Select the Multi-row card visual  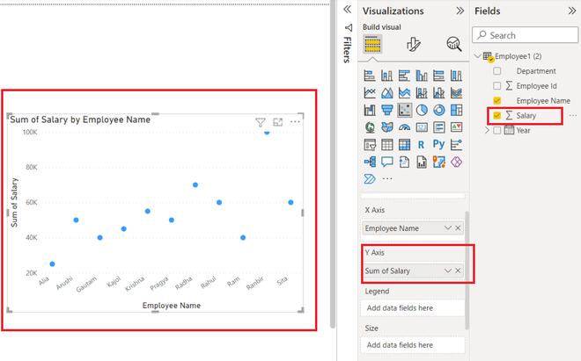[x=439, y=127]
